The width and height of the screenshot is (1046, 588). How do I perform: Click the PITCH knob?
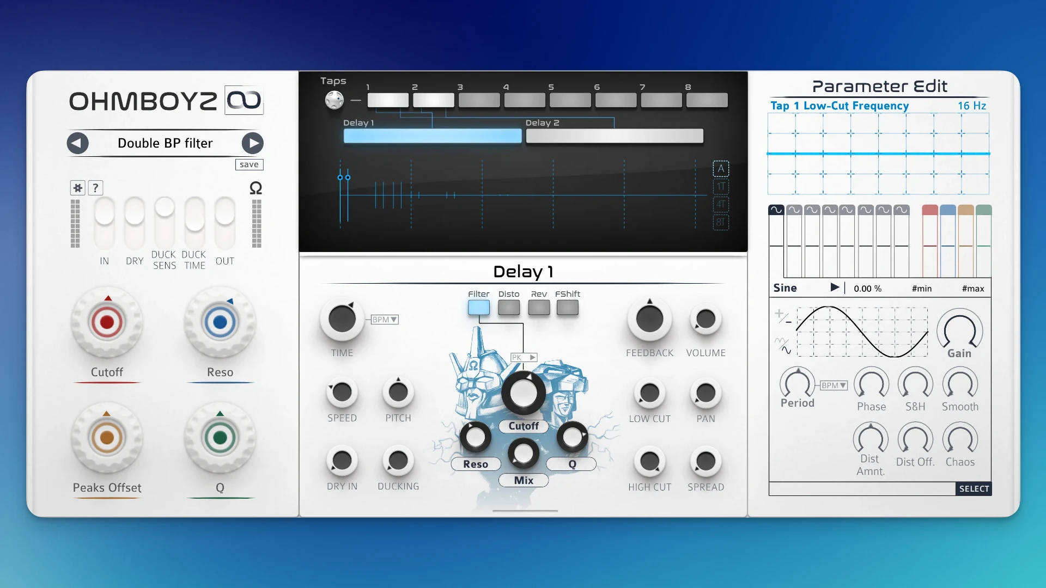(x=398, y=392)
